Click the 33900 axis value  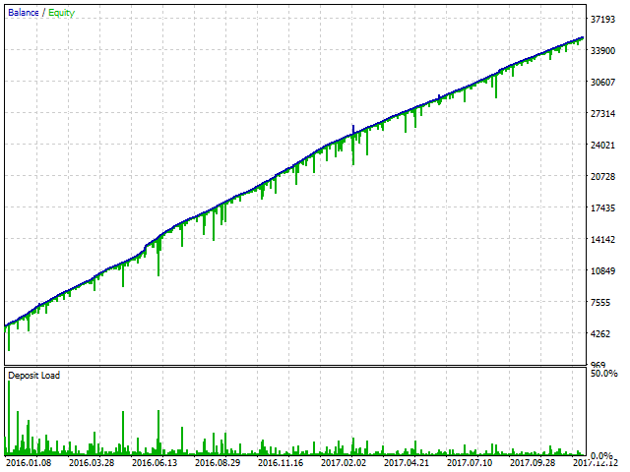tap(602, 50)
